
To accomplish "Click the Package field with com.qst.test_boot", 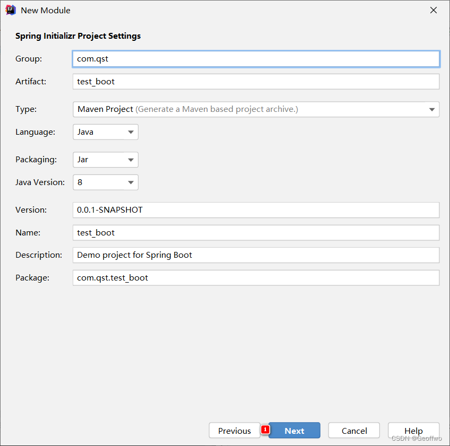I will tap(256, 278).
